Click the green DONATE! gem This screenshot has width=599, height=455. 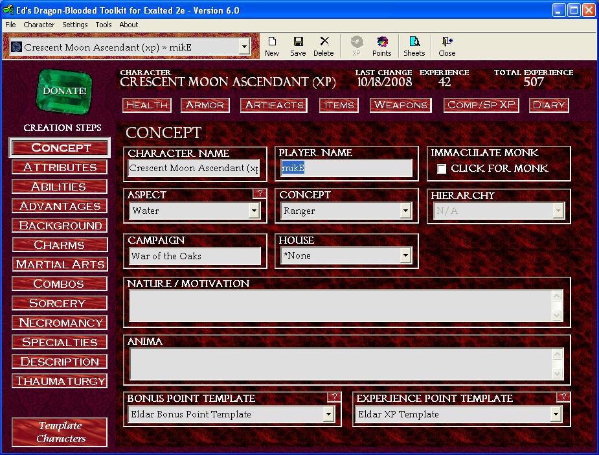64,92
